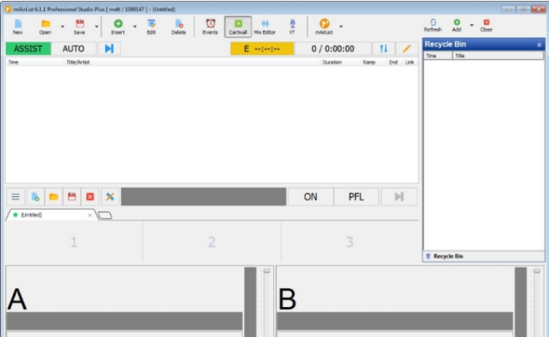The width and height of the screenshot is (549, 337).
Task: Open the Mix Editor
Action: 264,26
